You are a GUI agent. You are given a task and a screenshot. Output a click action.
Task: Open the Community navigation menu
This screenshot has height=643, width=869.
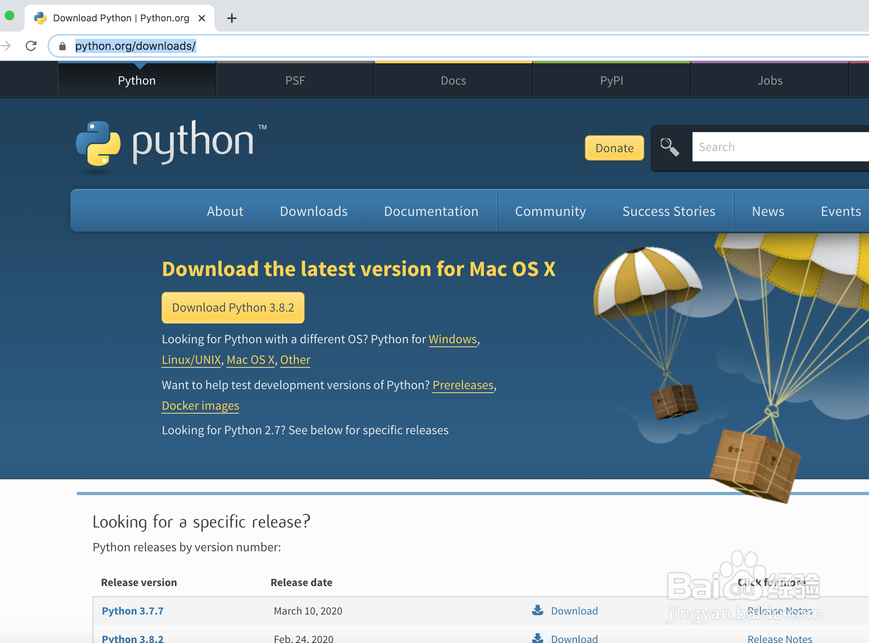coord(550,211)
